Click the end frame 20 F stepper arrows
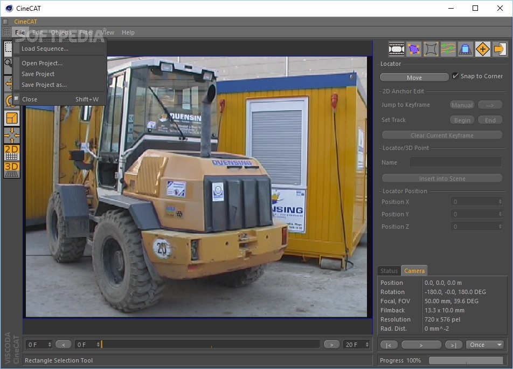 pos(367,344)
